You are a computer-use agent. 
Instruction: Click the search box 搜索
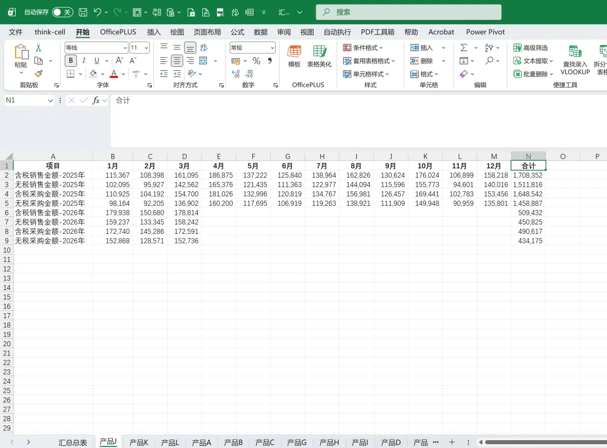[409, 12]
